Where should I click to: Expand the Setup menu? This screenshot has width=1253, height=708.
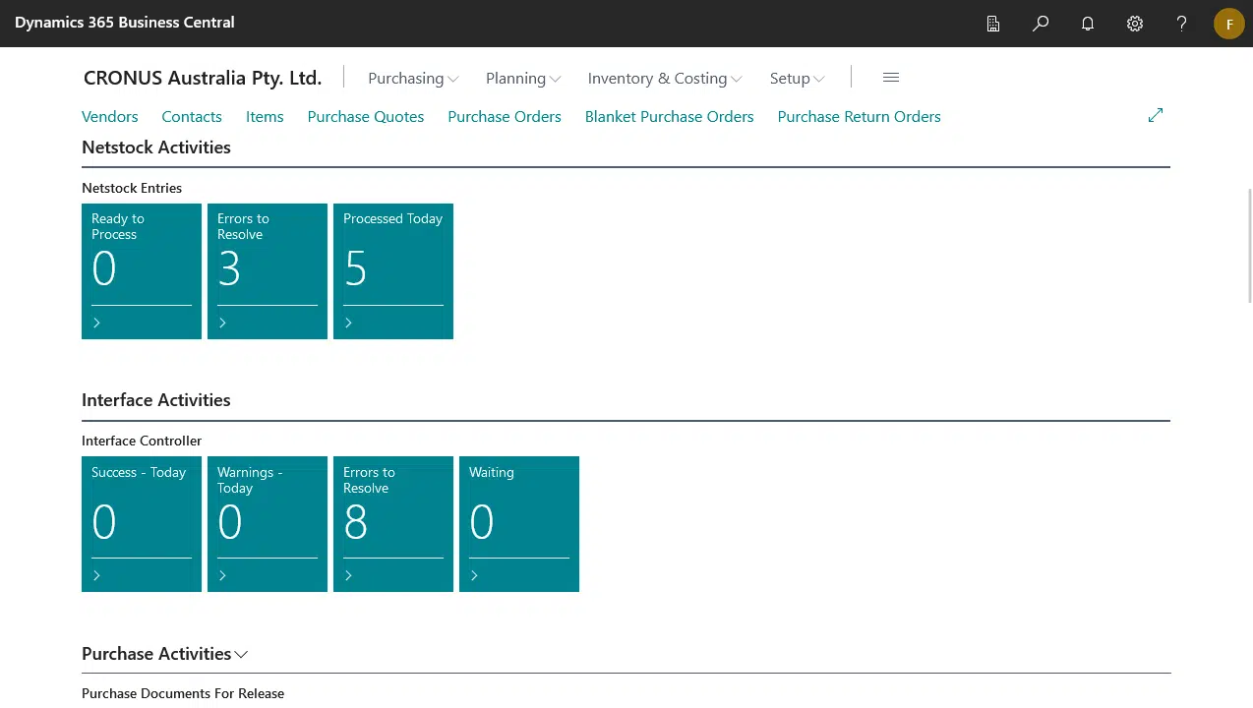tap(798, 78)
